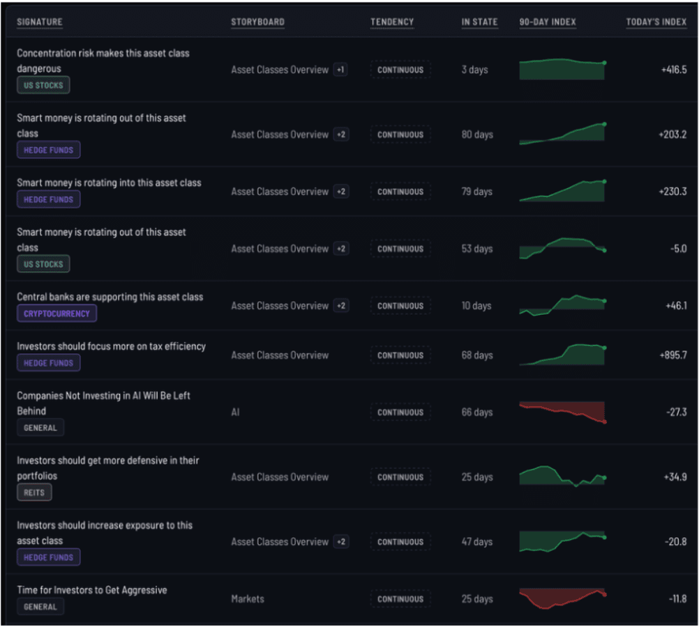The height and width of the screenshot is (627, 699).
Task: Click 'Time for Investors to Get Aggressive' signature
Action: [x=92, y=589]
